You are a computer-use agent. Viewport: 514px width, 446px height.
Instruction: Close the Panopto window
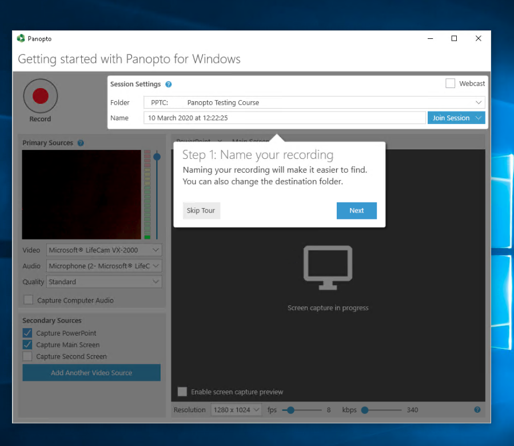pyautogui.click(x=479, y=38)
